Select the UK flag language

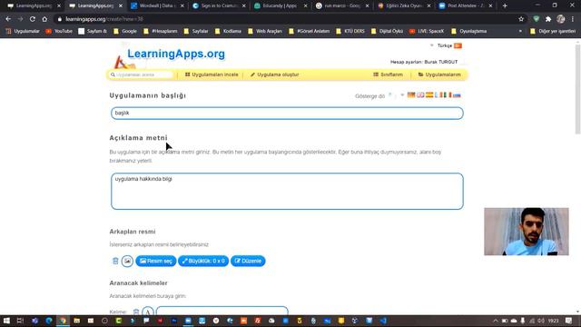[420, 94]
